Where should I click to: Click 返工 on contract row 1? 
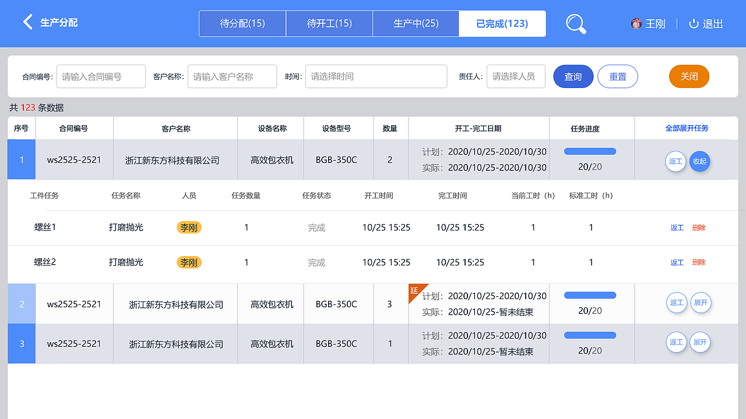tap(675, 161)
